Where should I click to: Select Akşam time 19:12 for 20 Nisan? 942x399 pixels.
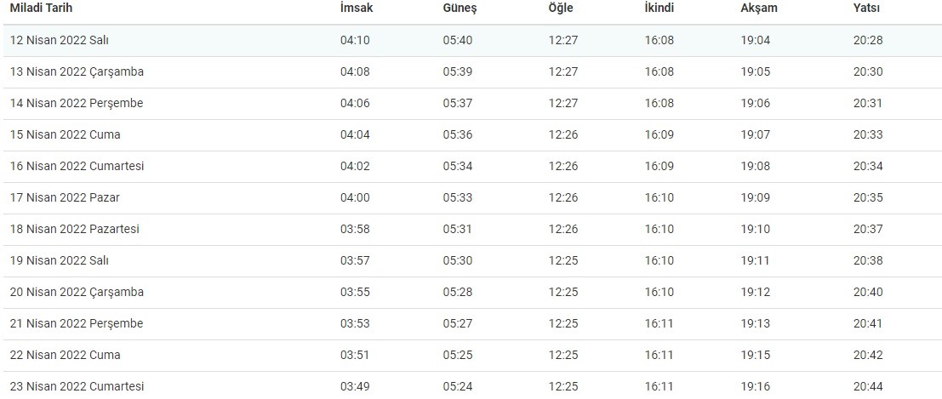pos(755,293)
